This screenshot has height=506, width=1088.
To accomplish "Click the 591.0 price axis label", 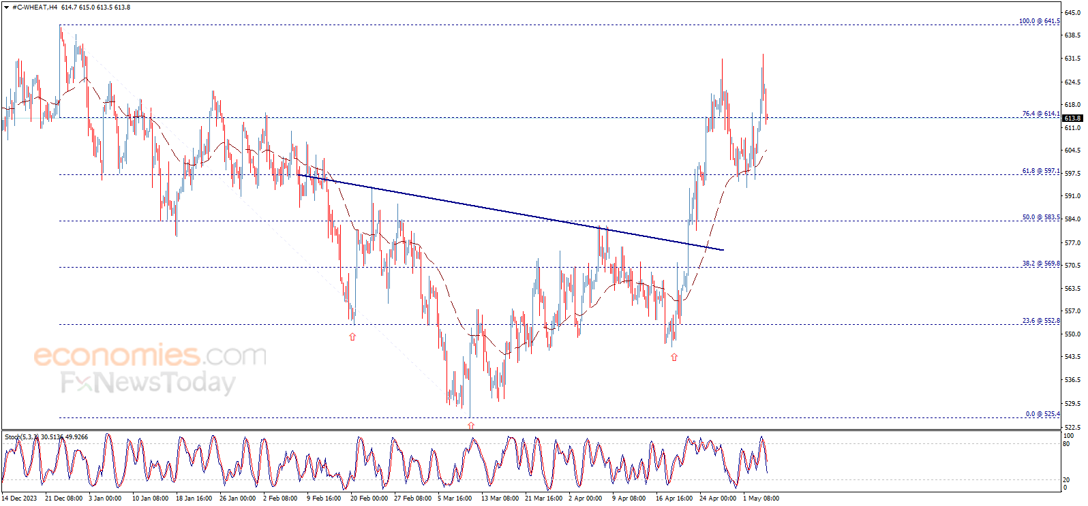I will point(1073,196).
